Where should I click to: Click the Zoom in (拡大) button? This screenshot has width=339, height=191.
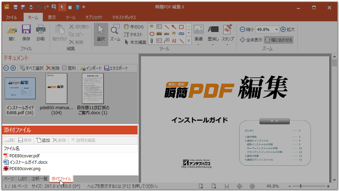pos(287,29)
